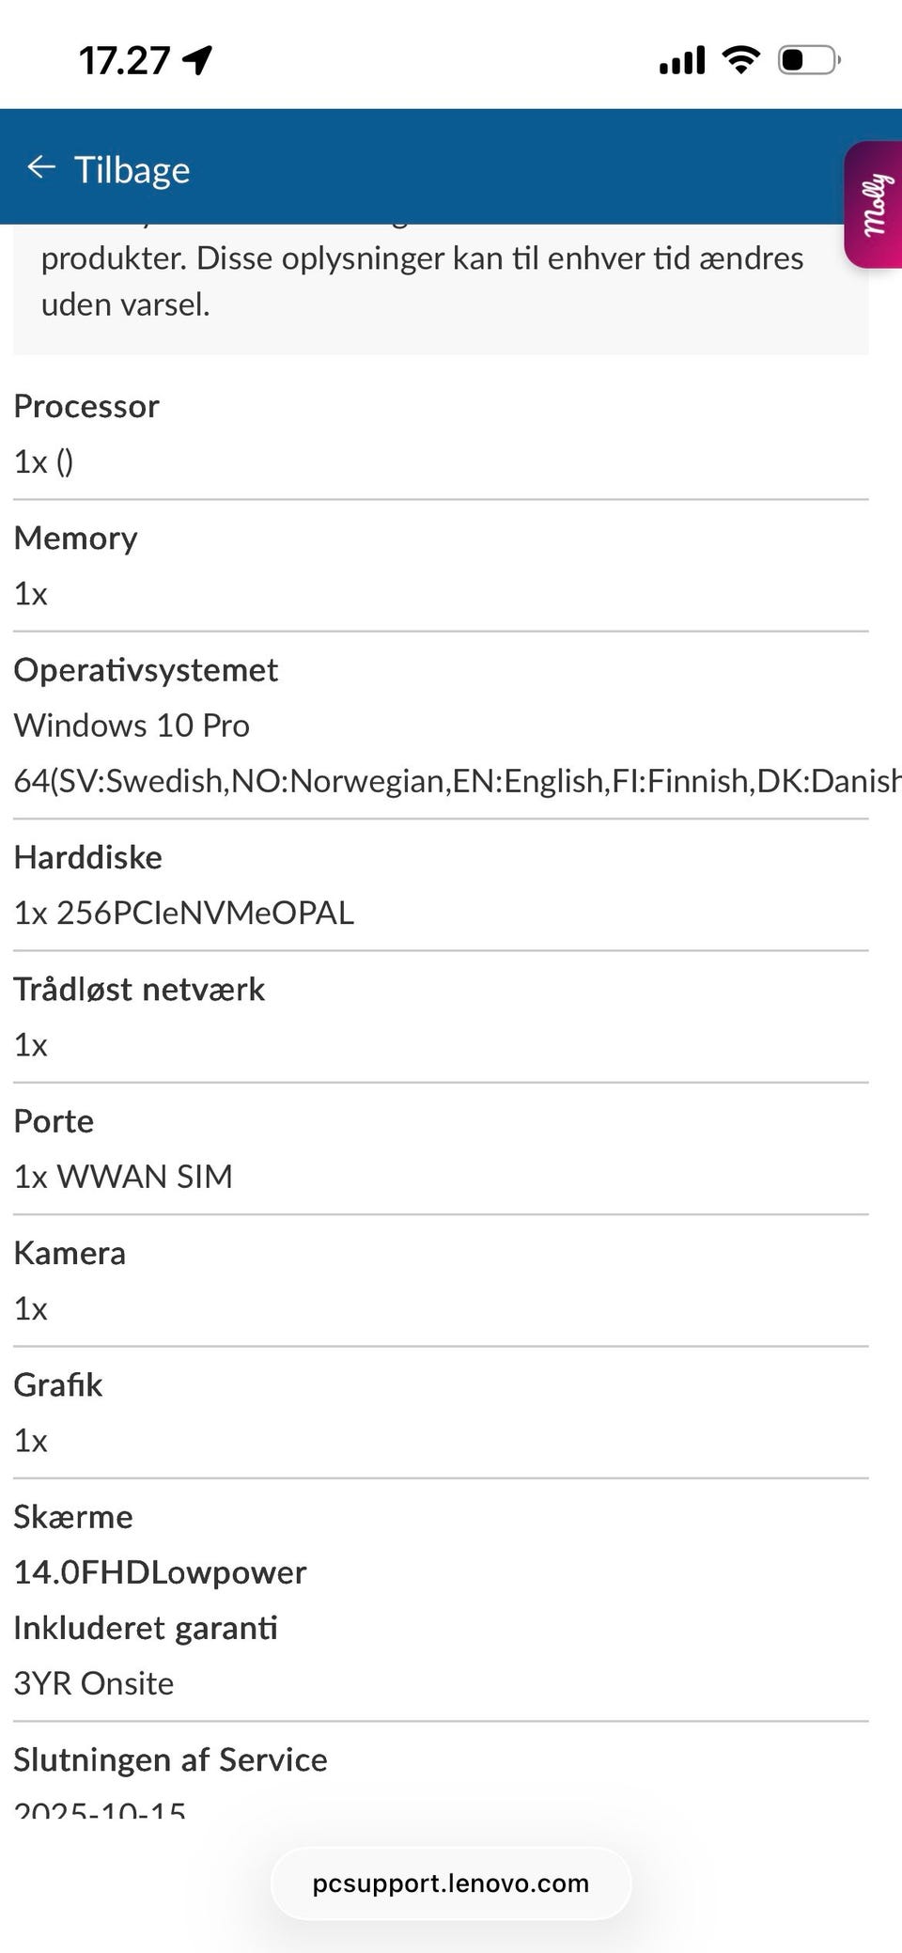This screenshot has height=1953, width=902.
Task: Tap the 17.27 clock in status bar
Action: coord(124,61)
